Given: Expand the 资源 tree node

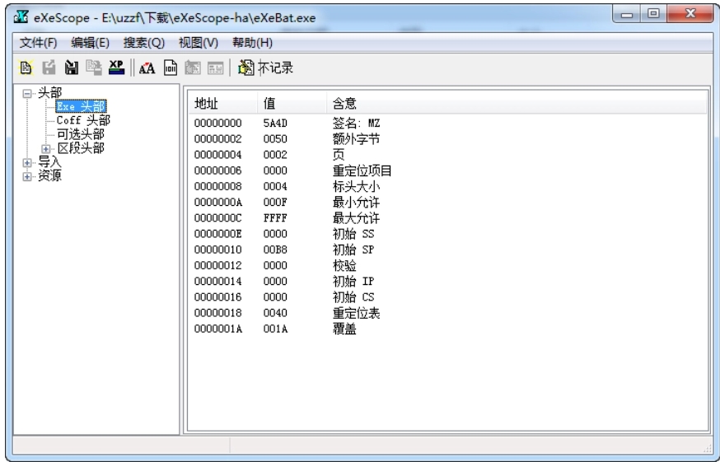Looking at the screenshot, I should [x=27, y=176].
